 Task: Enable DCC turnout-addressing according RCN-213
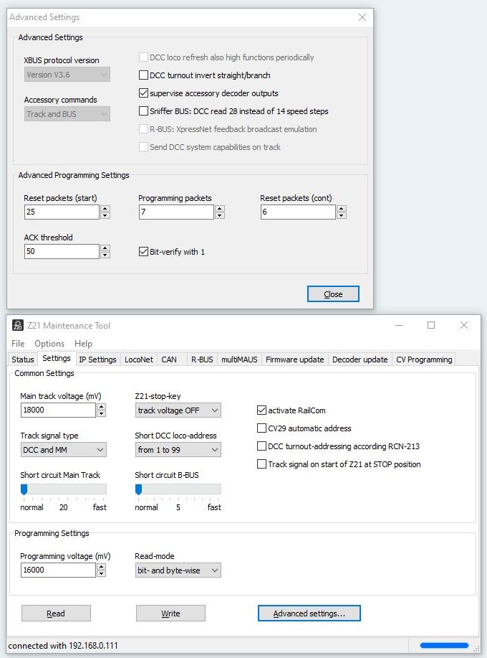click(261, 446)
